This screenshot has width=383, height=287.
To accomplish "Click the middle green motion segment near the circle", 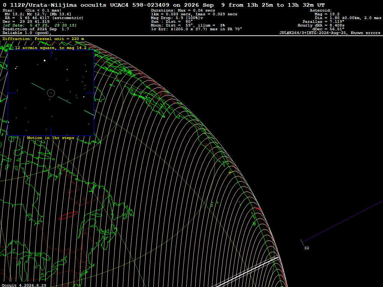I will tap(64, 100).
